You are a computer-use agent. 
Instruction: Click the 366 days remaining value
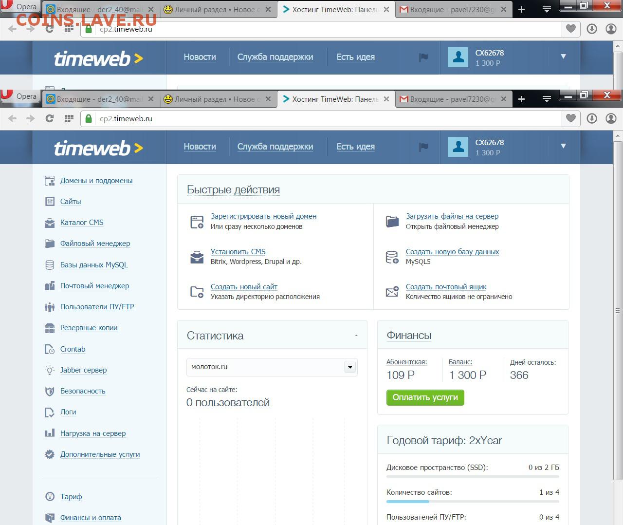point(519,375)
